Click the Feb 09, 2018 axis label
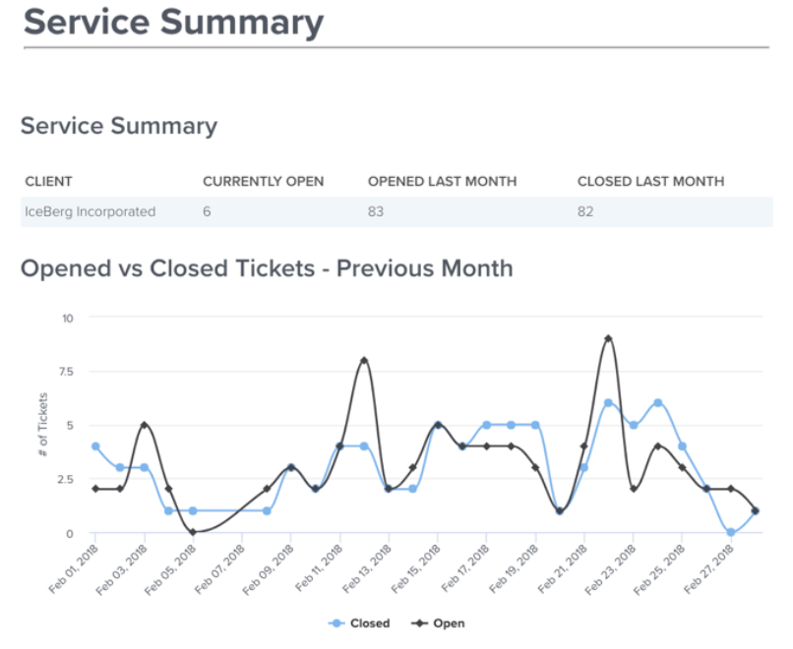 [268, 569]
